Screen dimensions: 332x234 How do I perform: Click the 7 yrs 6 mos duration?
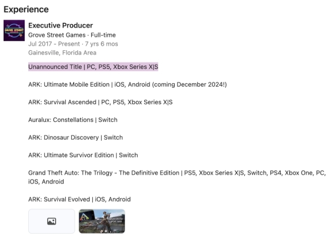(x=102, y=44)
